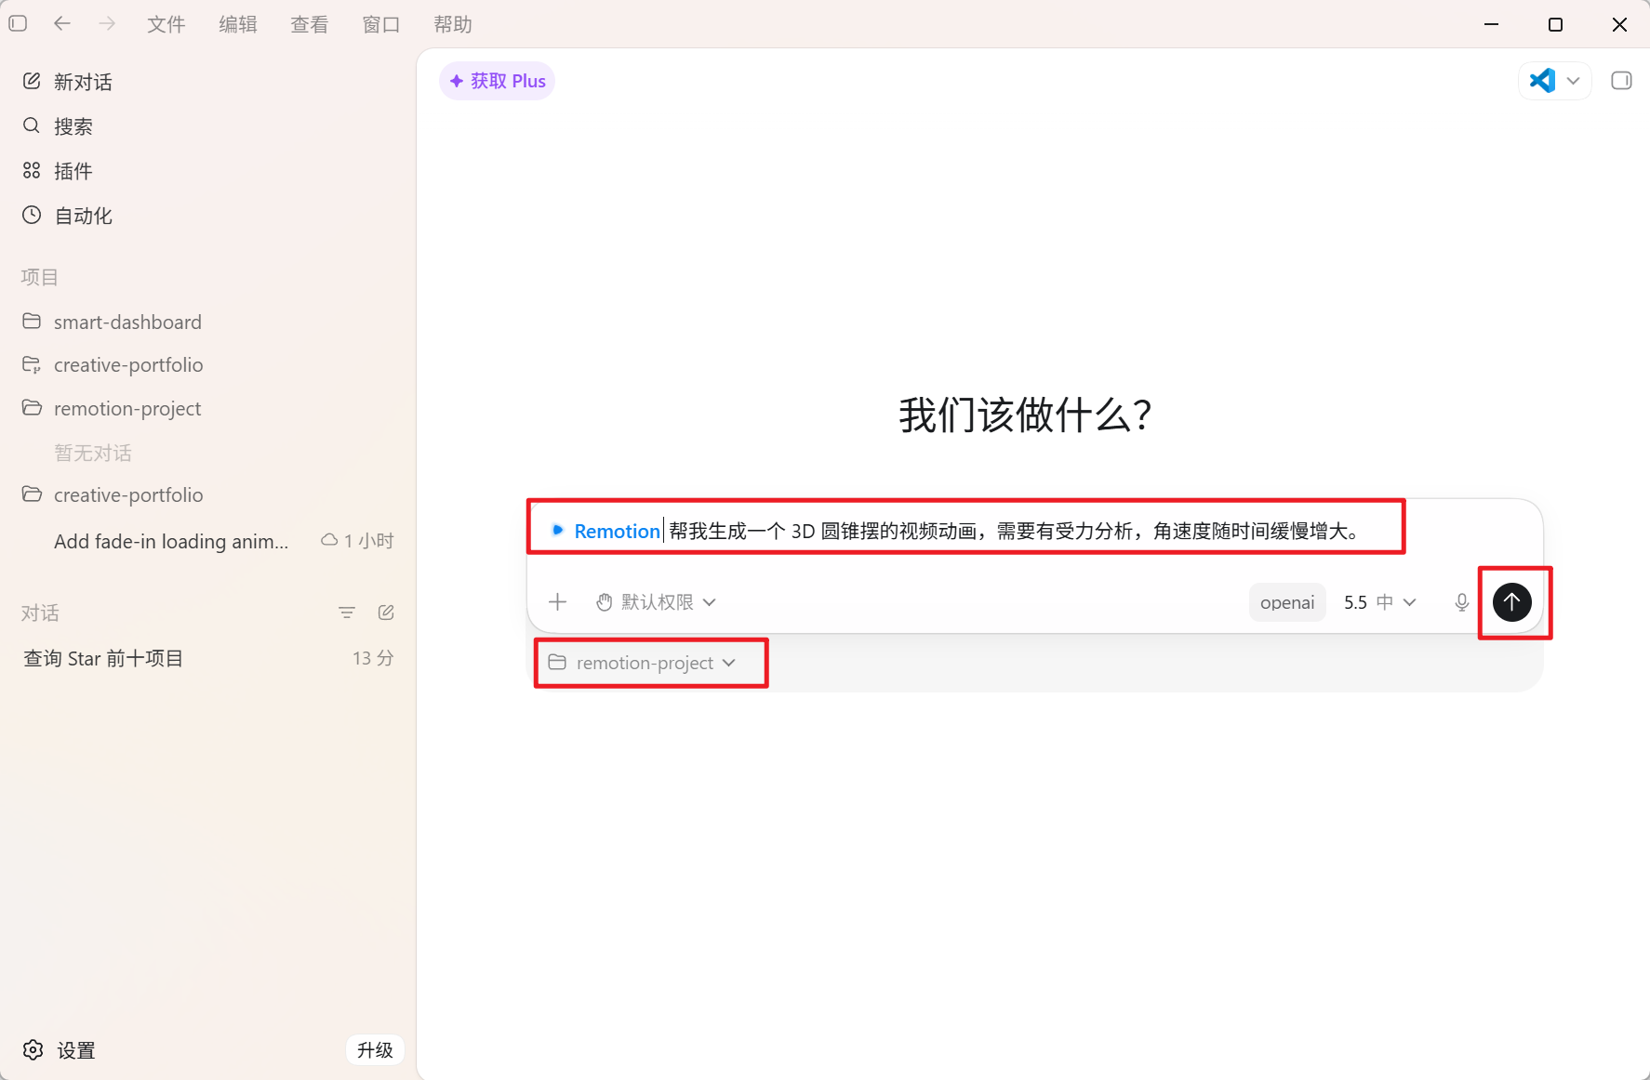Screen dimensions: 1650x1080
Task: Go forward with the right arrow
Action: (107, 23)
